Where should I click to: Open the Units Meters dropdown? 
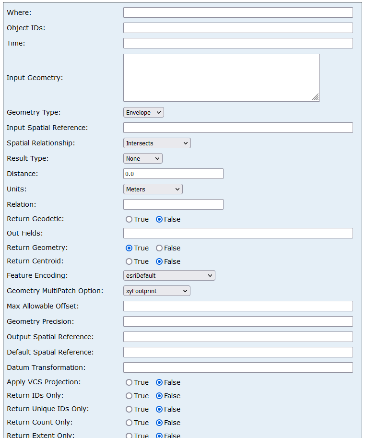(x=153, y=189)
